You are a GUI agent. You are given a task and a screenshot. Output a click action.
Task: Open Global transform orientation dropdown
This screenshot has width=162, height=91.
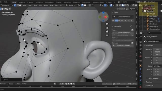coord(71,5)
